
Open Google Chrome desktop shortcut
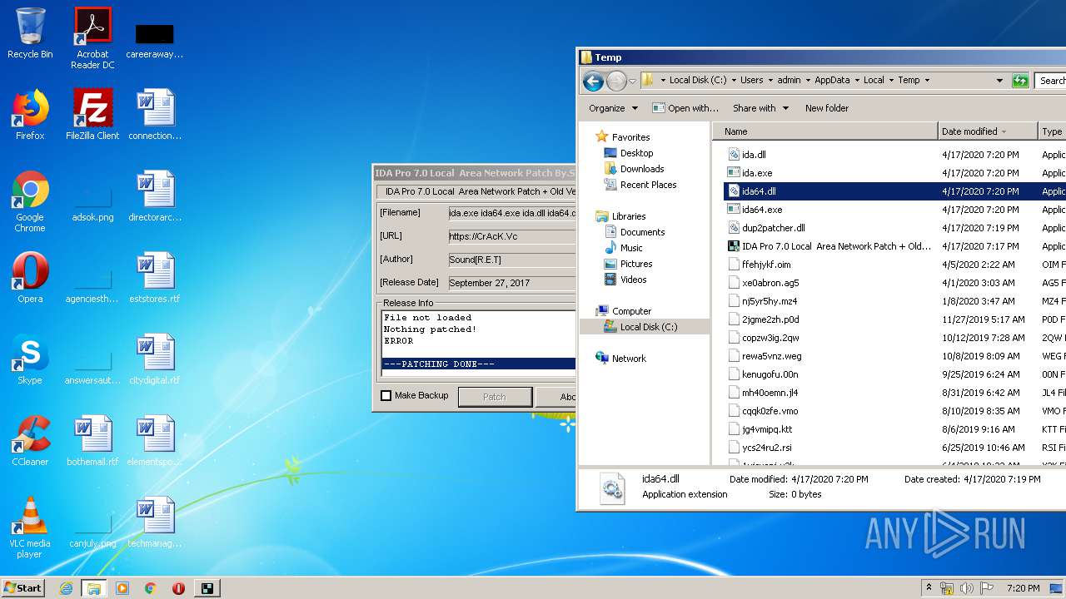point(30,201)
